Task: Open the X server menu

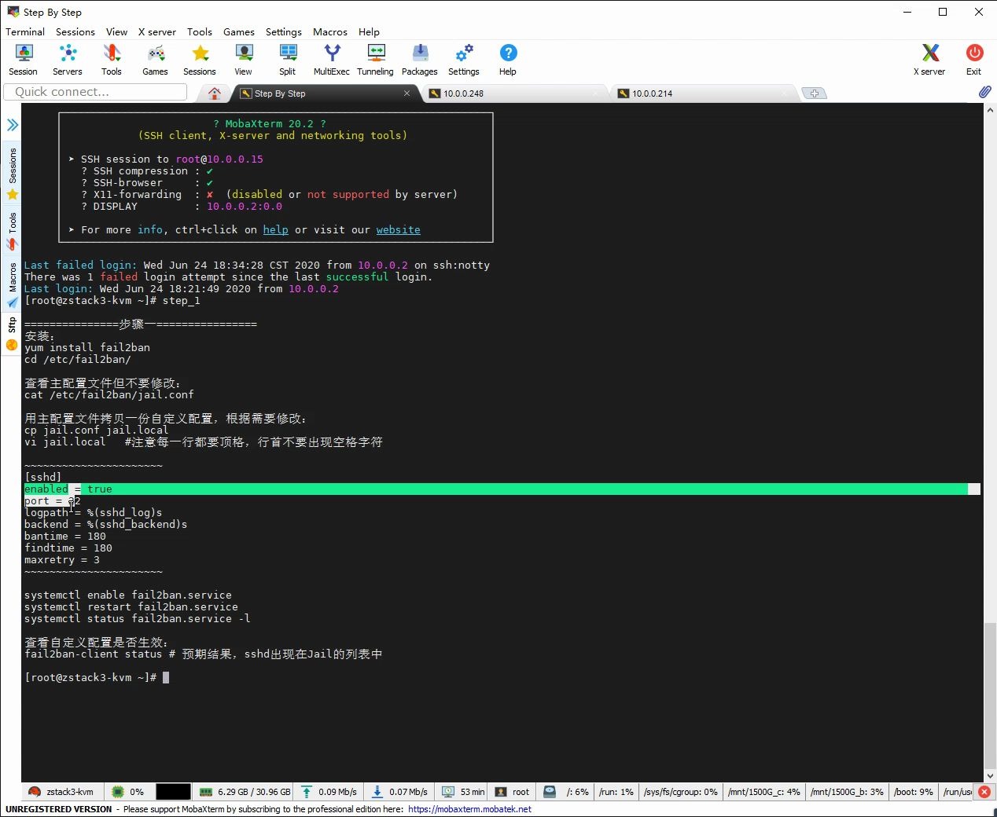Action: (x=157, y=31)
